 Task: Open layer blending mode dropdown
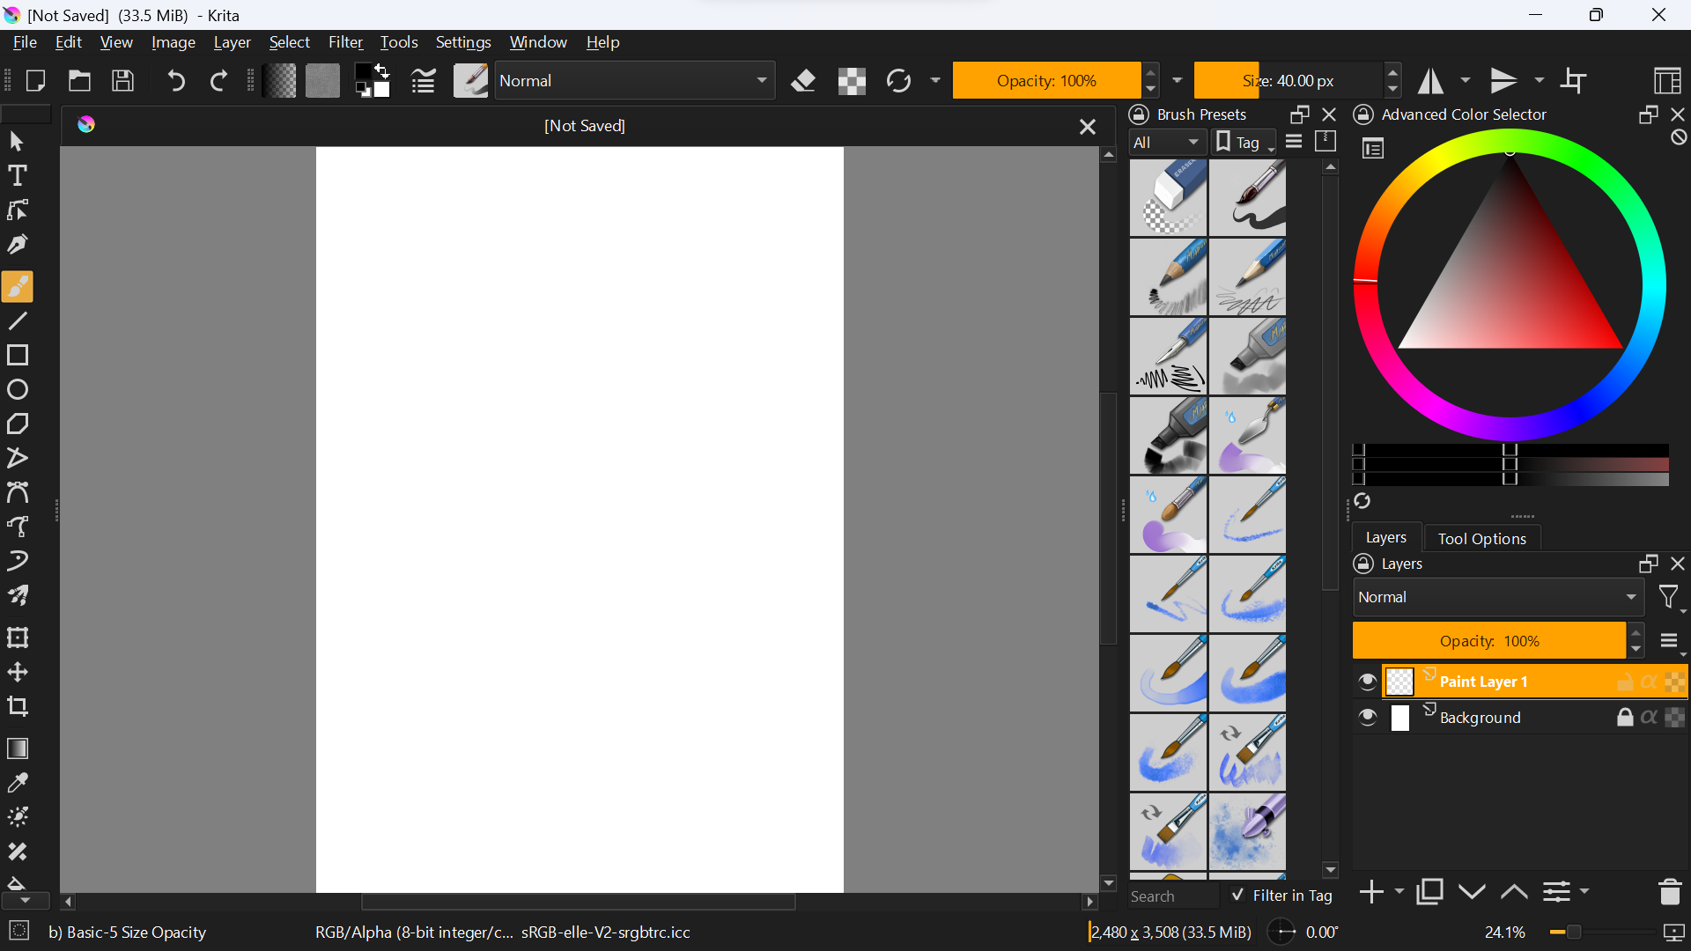coord(1497,597)
